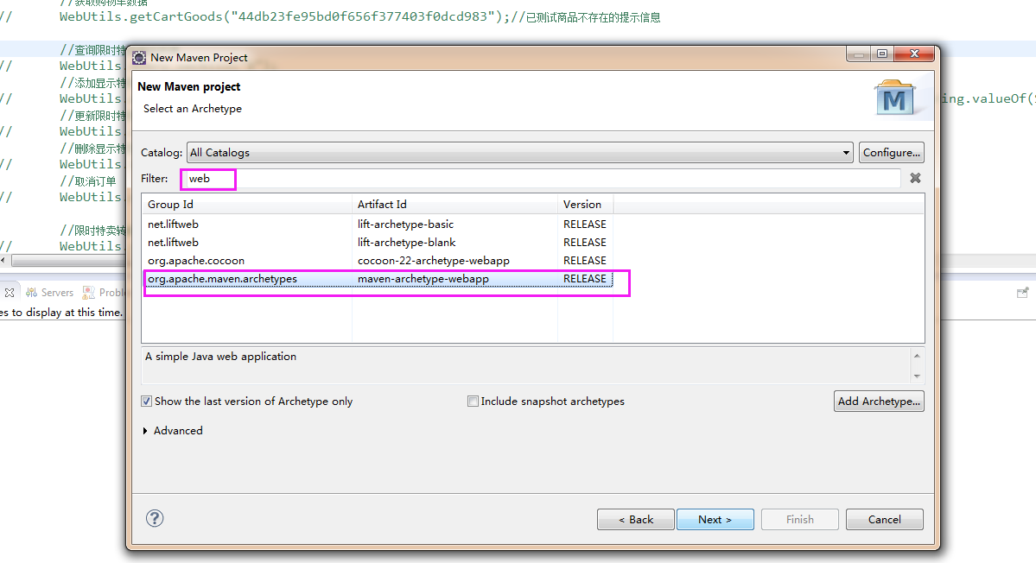The width and height of the screenshot is (1036, 563).
Task: Click the New Maven Project title bar icon
Action: click(139, 57)
